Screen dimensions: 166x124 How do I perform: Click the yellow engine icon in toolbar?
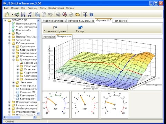(x=77, y=14)
